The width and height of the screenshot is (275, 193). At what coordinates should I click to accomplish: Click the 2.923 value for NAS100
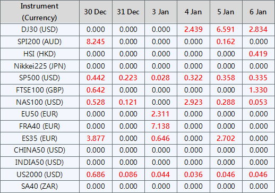(x=193, y=102)
